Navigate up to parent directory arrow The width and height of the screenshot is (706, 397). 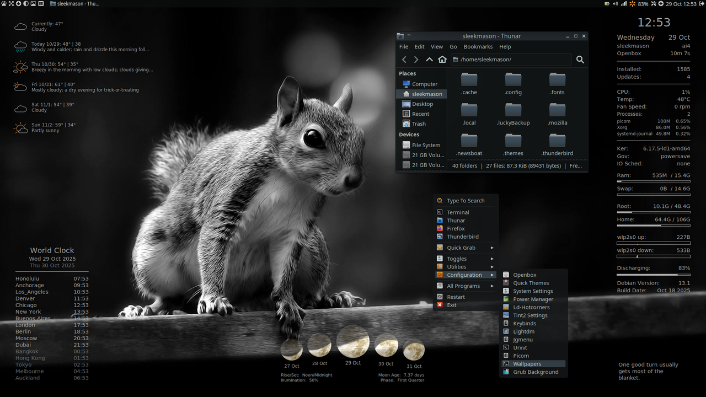pyautogui.click(x=429, y=60)
